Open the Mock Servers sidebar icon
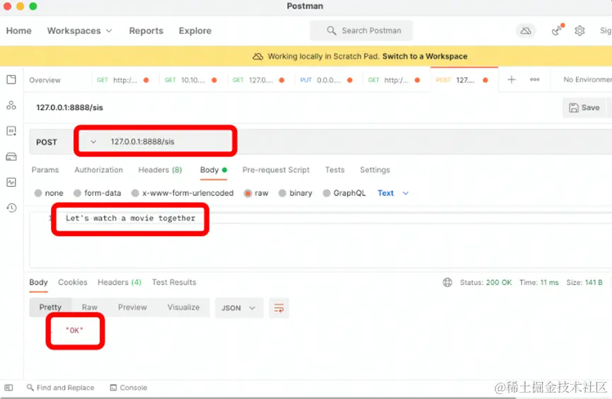This screenshot has height=399, width=612. [x=11, y=156]
